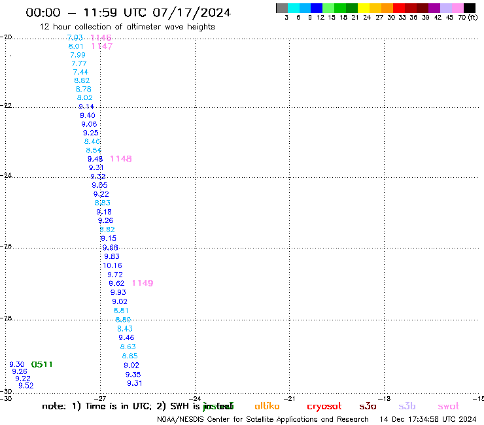Click the longitude axis label -24

point(195,398)
